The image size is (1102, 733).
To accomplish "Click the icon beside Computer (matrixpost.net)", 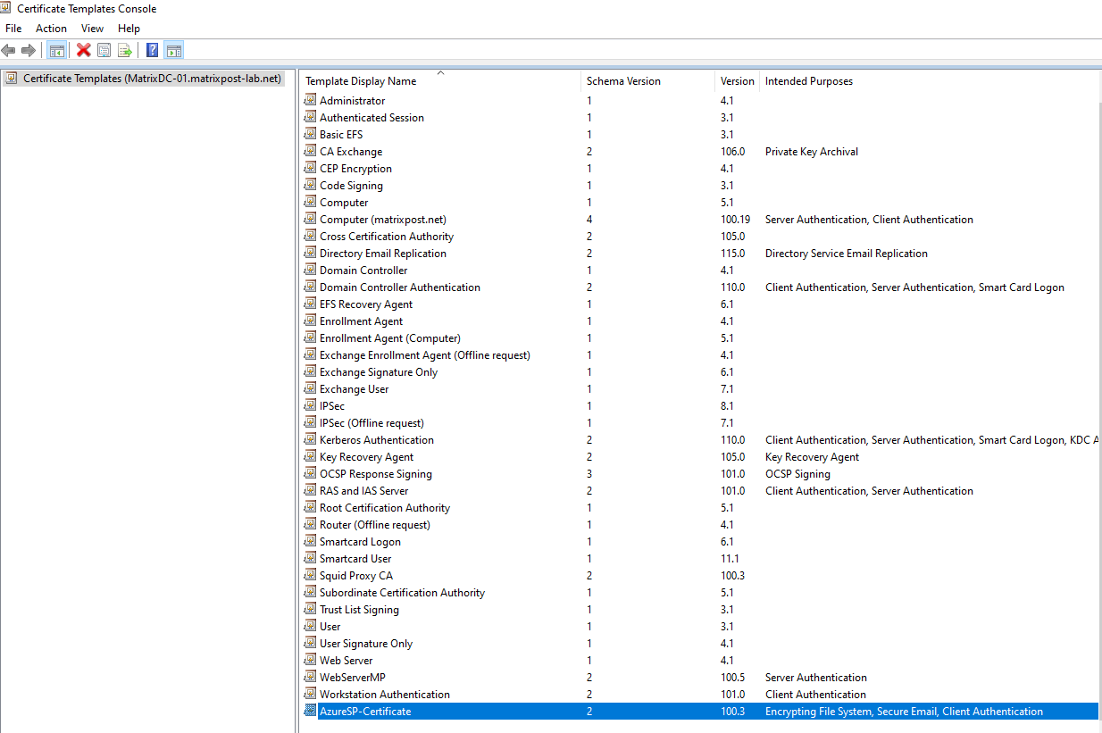I will coord(311,220).
